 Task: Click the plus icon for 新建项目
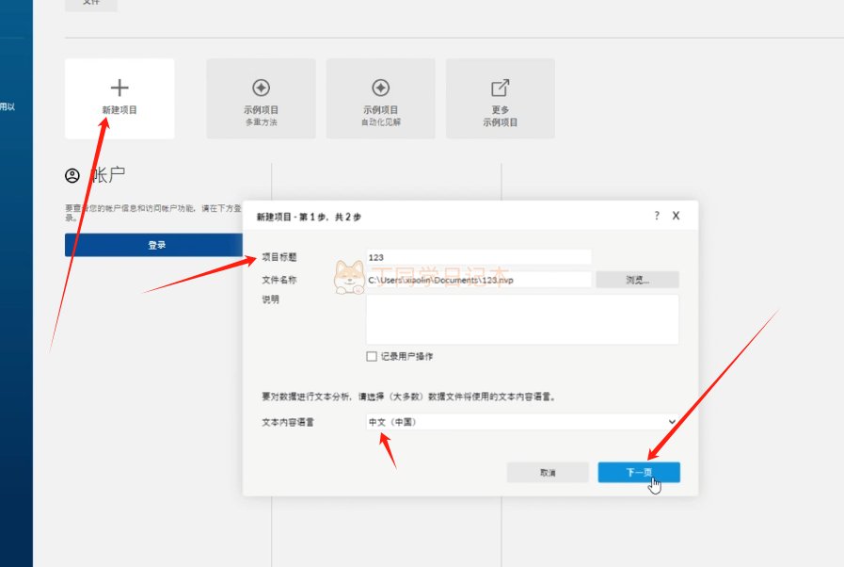click(x=119, y=89)
